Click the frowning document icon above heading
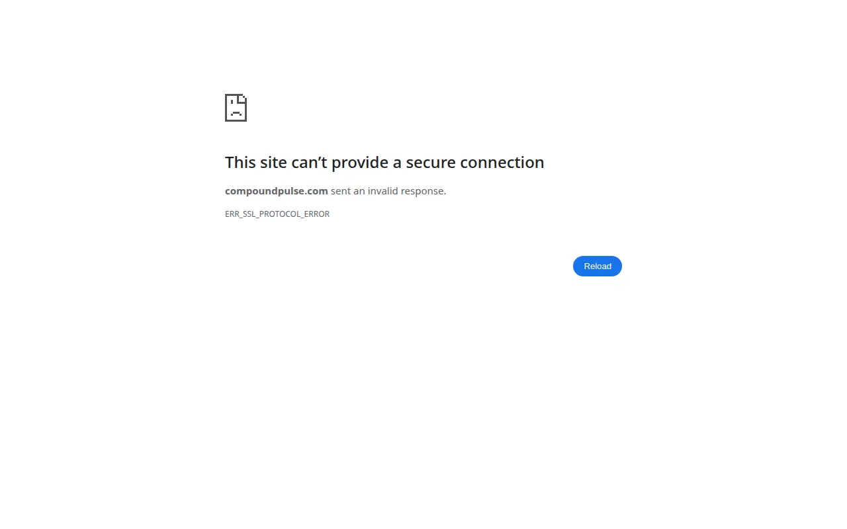Viewport: 847px width, 529px height. click(x=236, y=108)
